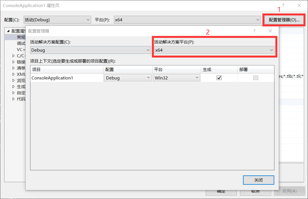Click the 关闭 button in Configuration Manager
308x199 pixels.
[258, 180]
